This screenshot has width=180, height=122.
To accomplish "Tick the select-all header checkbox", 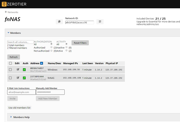I will click(x=10, y=63).
